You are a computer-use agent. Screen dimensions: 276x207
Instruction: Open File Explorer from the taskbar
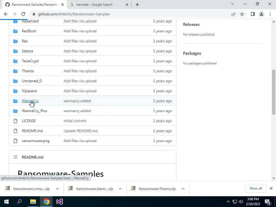pos(33,202)
